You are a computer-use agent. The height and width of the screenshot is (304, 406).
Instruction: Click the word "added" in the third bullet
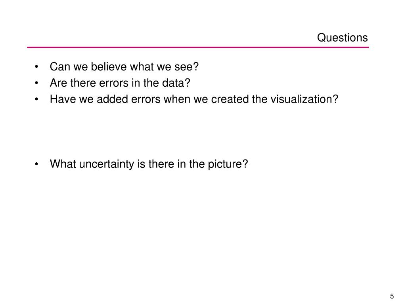112,99
